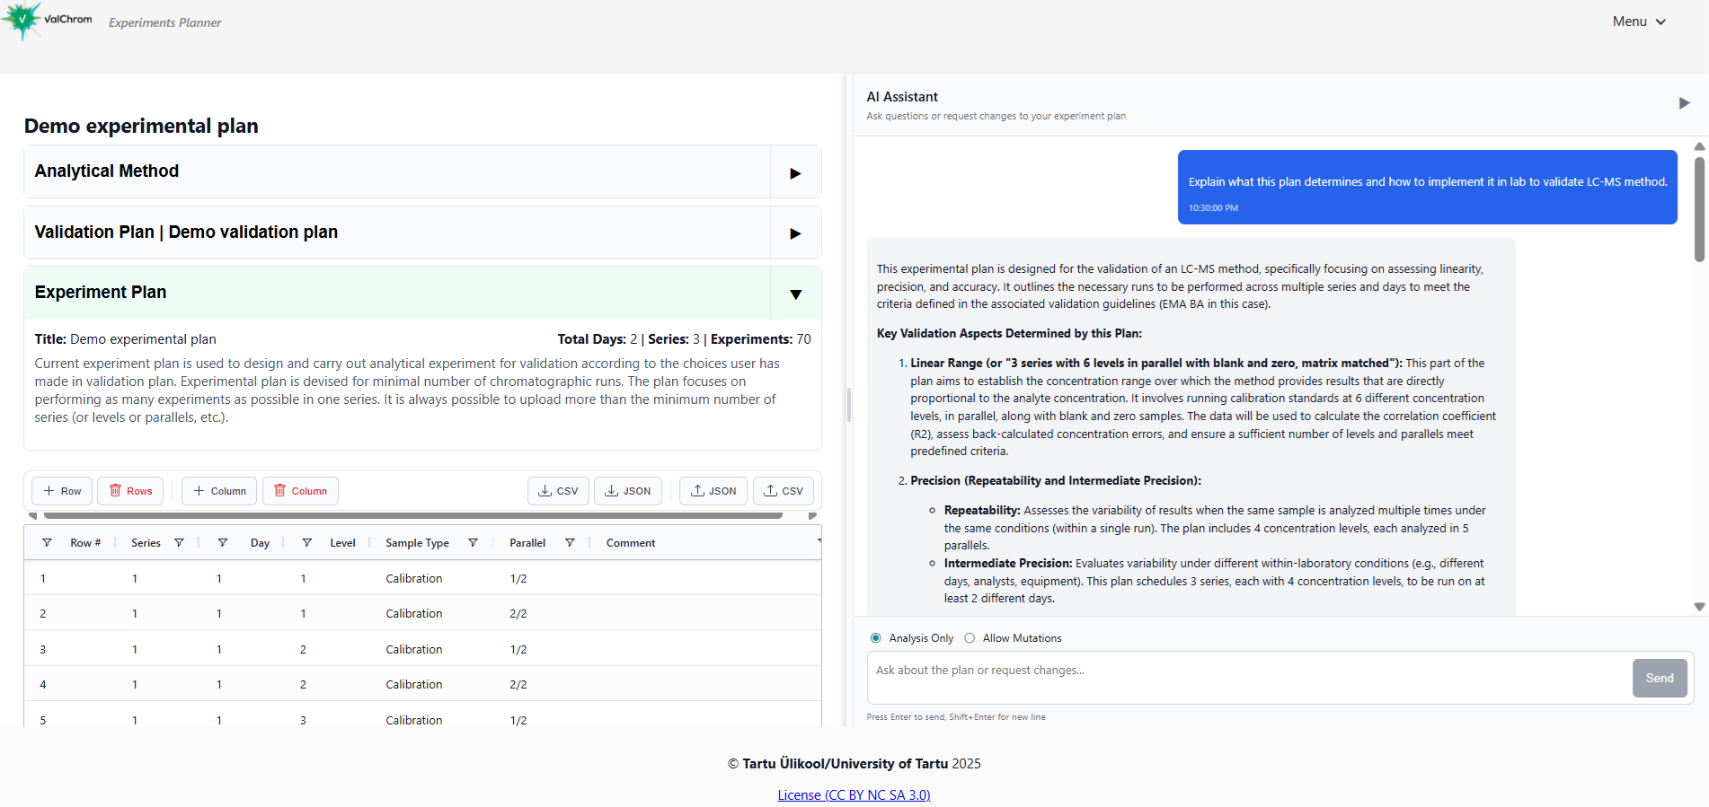Download the plan as CSV
This screenshot has width=1709, height=807.
point(558,491)
